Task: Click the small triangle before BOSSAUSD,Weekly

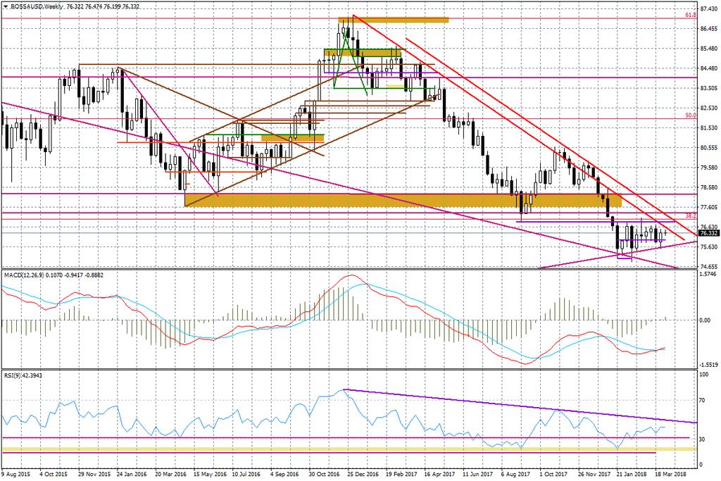Action: tap(6, 7)
